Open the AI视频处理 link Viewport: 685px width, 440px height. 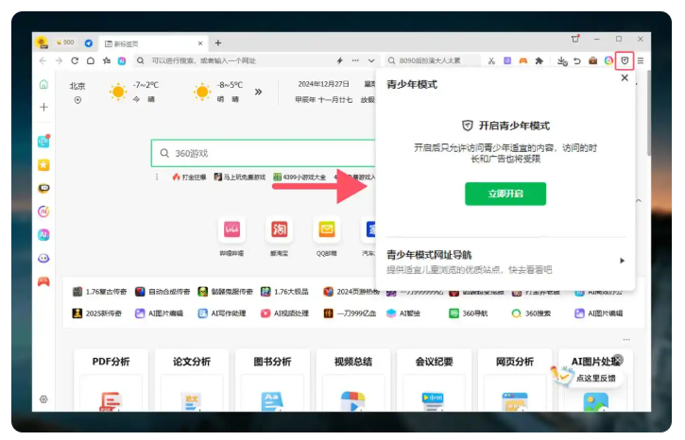click(x=284, y=313)
